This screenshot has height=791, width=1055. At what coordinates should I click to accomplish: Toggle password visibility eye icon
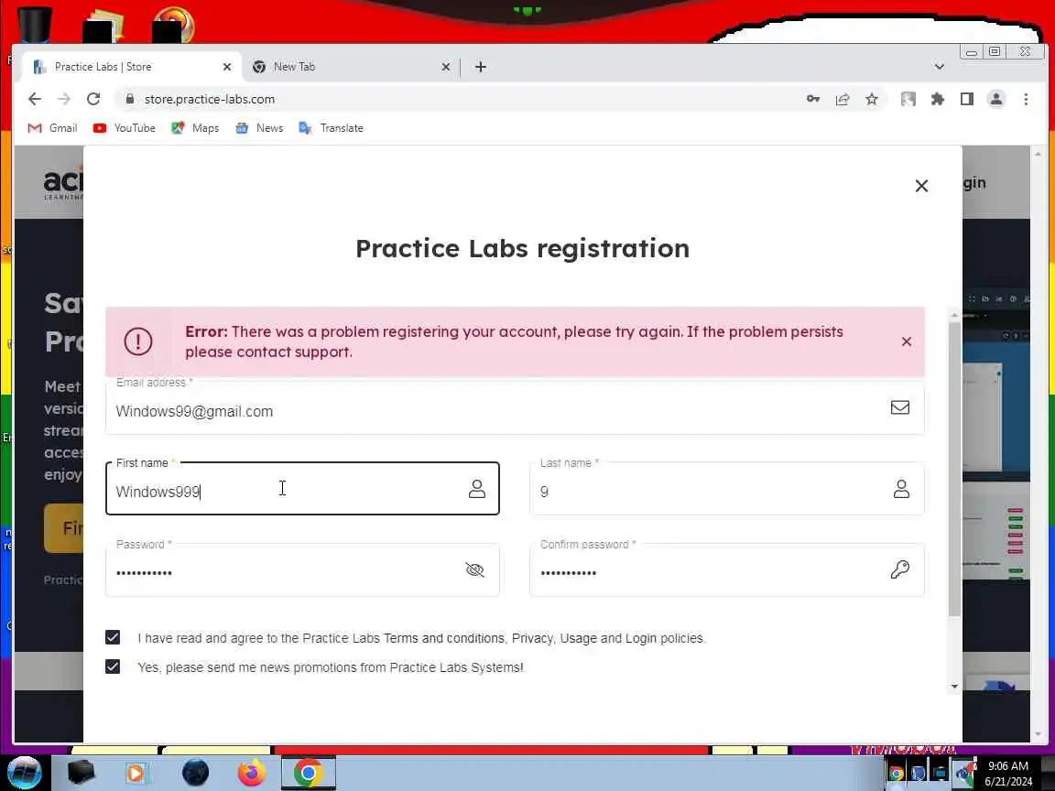click(x=475, y=569)
